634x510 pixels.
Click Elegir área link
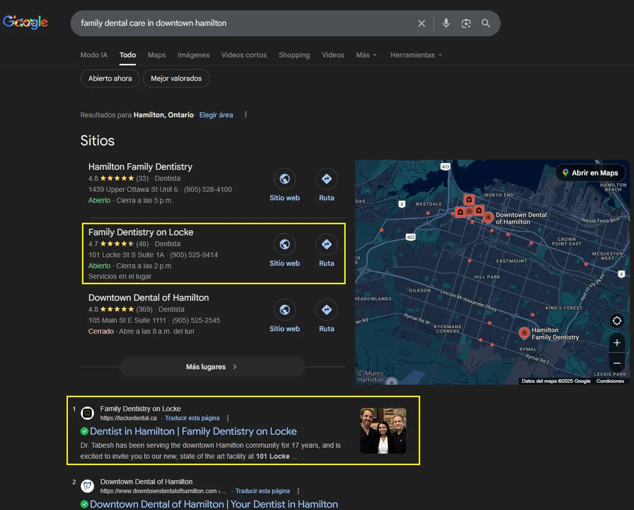click(x=216, y=115)
